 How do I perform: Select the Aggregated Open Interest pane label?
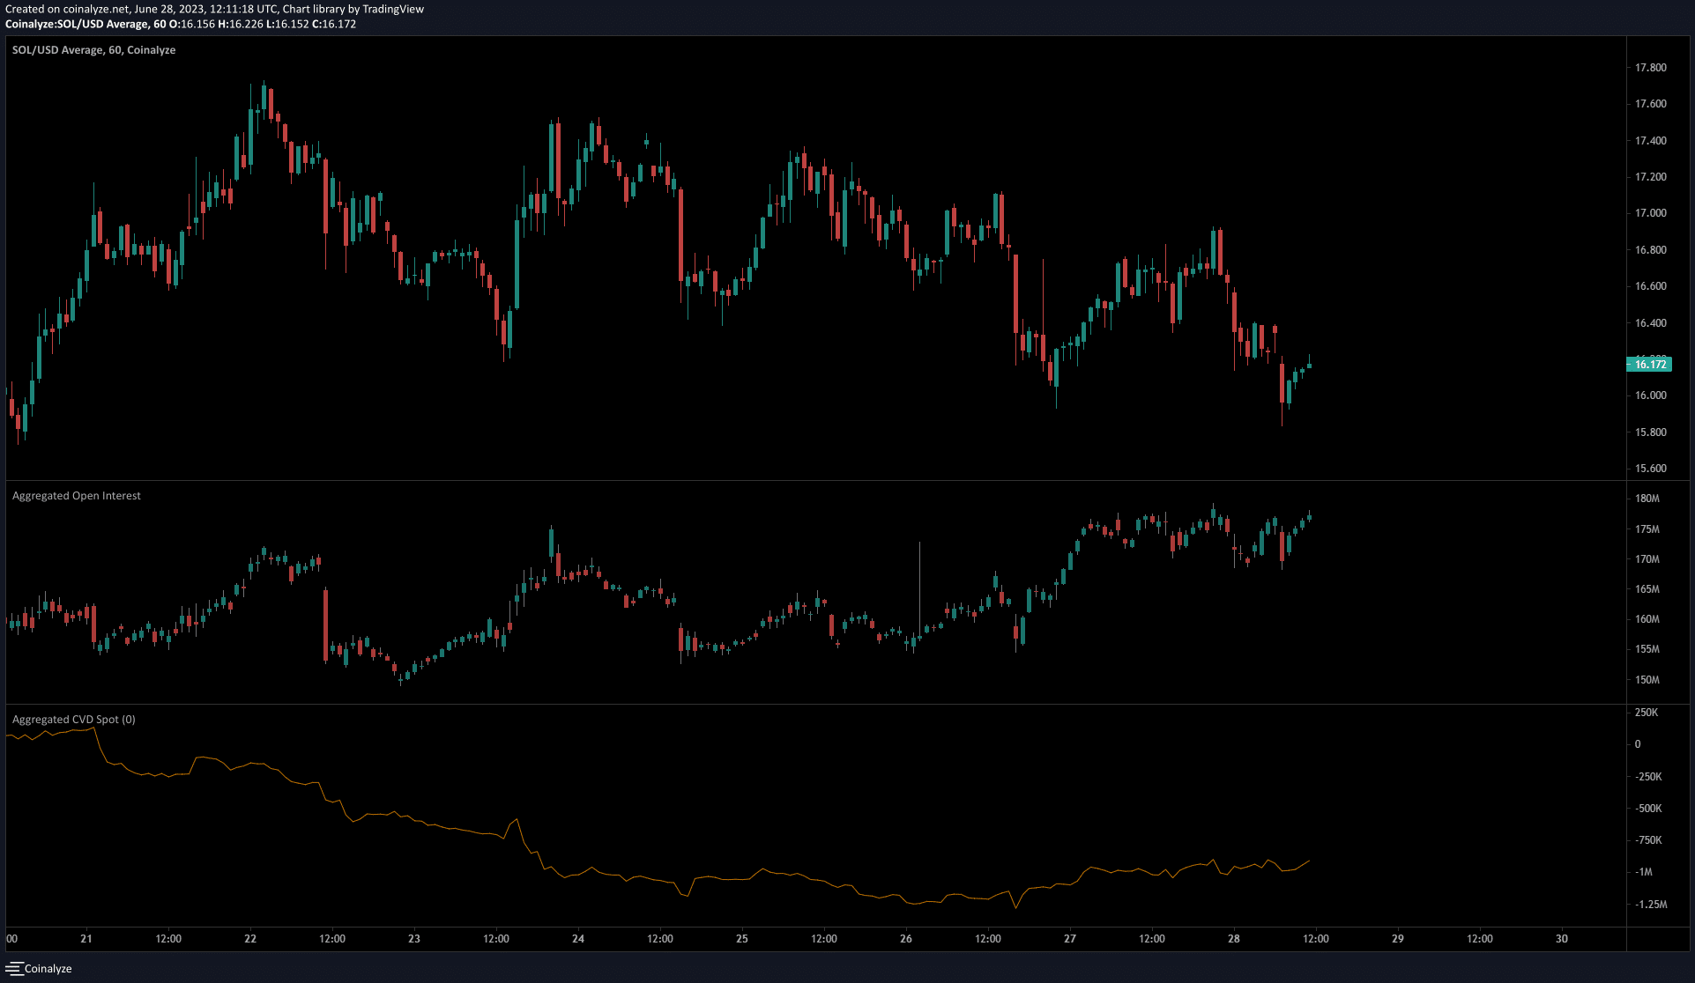pyautogui.click(x=77, y=496)
